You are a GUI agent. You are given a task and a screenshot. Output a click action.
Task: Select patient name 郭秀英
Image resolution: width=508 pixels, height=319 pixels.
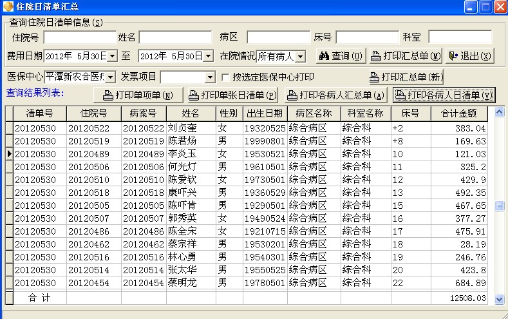tap(182, 218)
